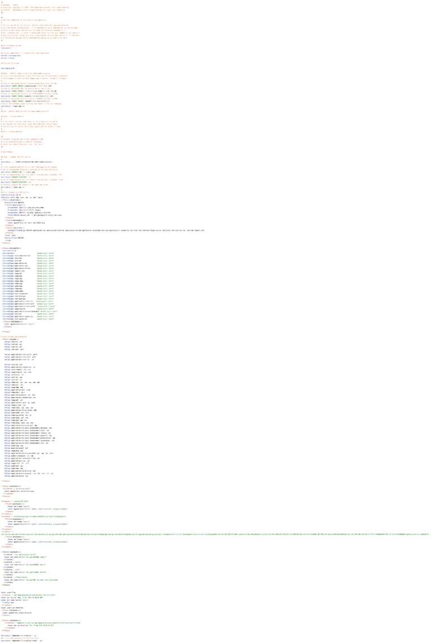Click the 'Header unset Last-Modified' line
Screen dimensions: 431x643
point(12,608)
